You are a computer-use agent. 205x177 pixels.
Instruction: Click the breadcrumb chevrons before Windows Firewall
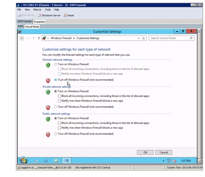(48, 38)
